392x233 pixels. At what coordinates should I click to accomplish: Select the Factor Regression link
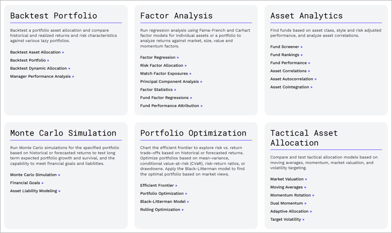pyautogui.click(x=159, y=57)
